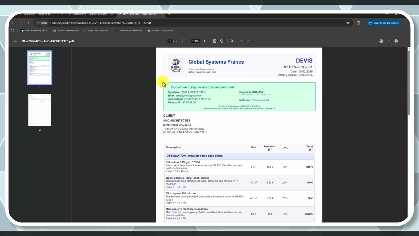The height and width of the screenshot is (236, 419).
Task: Open Portail Interventions bookmark
Action: [66, 30]
